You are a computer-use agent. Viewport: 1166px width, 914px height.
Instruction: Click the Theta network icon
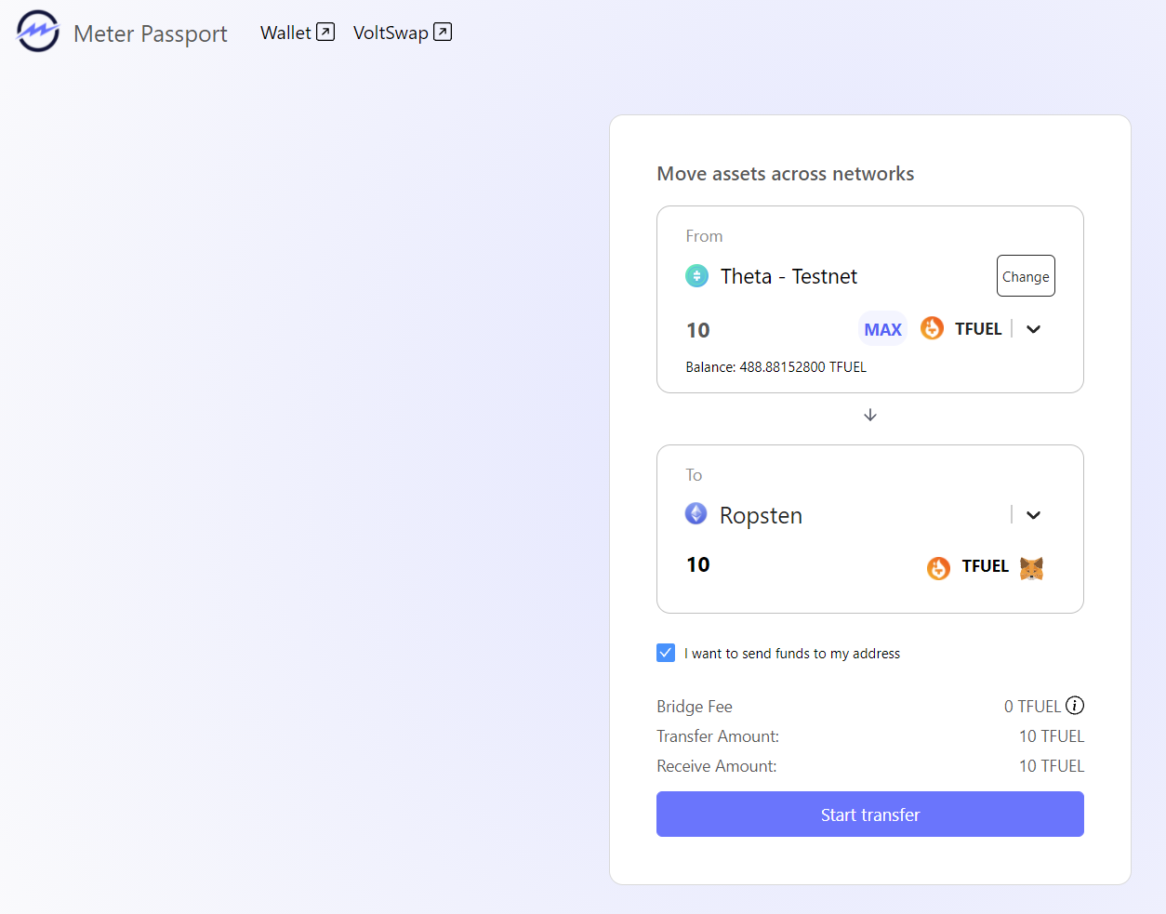(696, 276)
